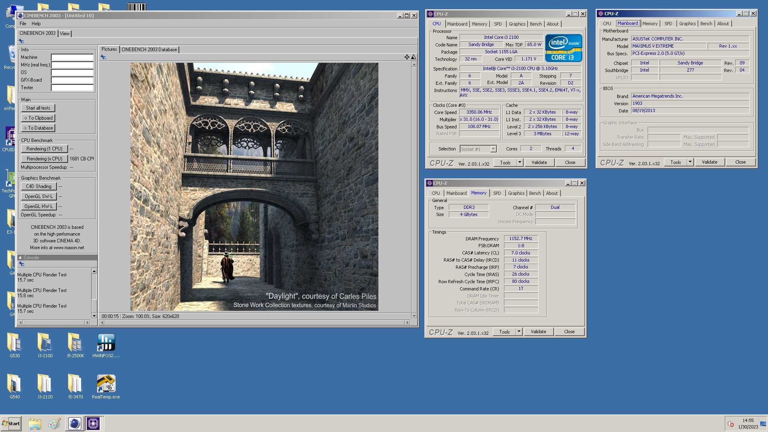Expand Tools dropdown arrow in CPU-Z Memory window
The image size is (768, 432).
[519, 332]
